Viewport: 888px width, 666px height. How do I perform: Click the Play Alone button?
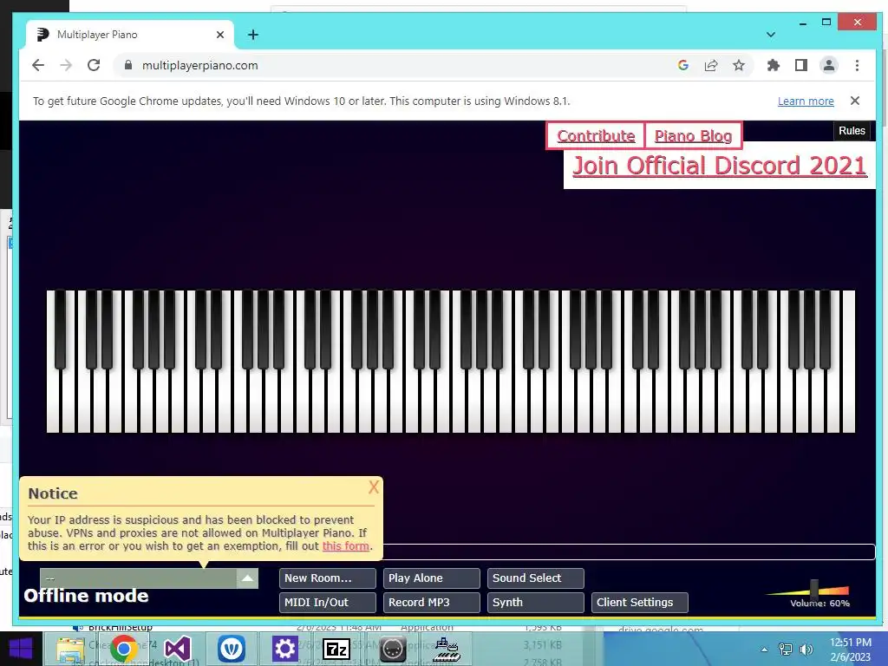[x=432, y=578]
